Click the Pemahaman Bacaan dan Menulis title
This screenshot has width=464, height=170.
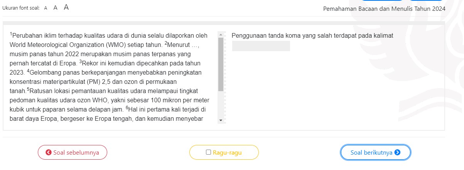click(384, 8)
